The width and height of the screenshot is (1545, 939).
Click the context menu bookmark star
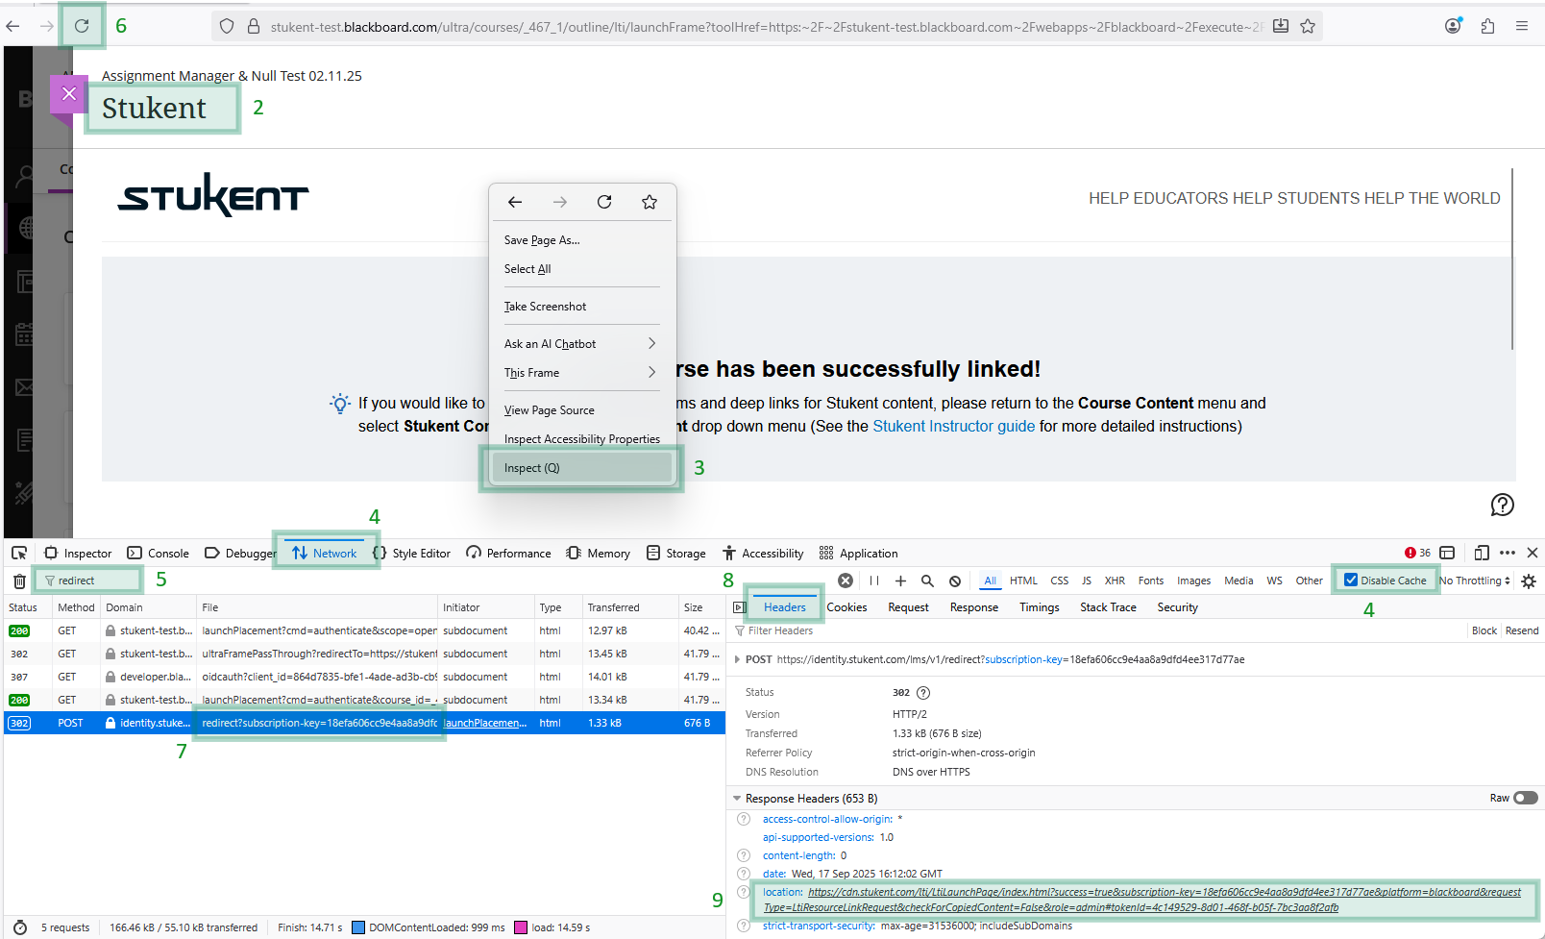(x=650, y=202)
